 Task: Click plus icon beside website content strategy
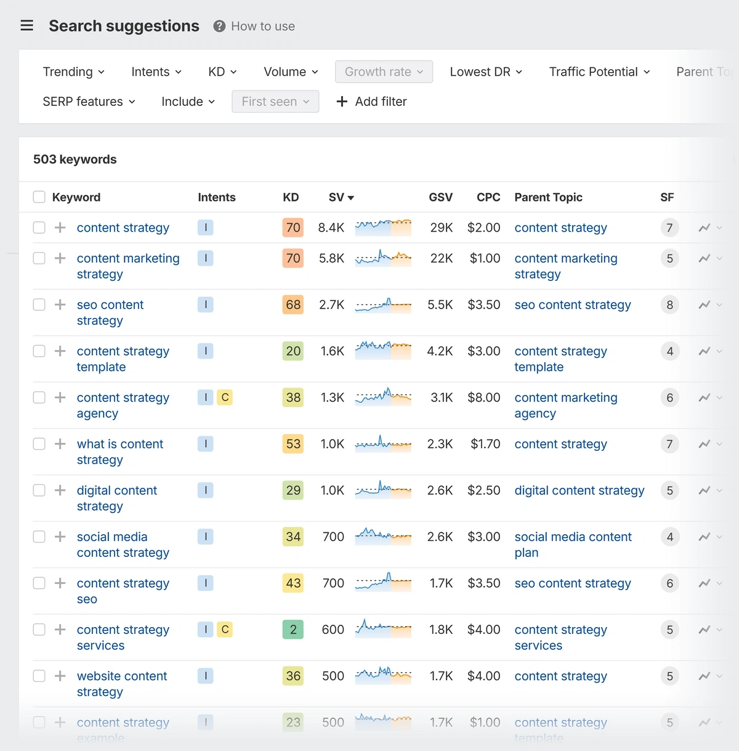[x=60, y=676]
